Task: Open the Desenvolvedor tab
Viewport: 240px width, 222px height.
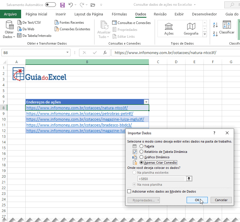Action: tap(204, 14)
